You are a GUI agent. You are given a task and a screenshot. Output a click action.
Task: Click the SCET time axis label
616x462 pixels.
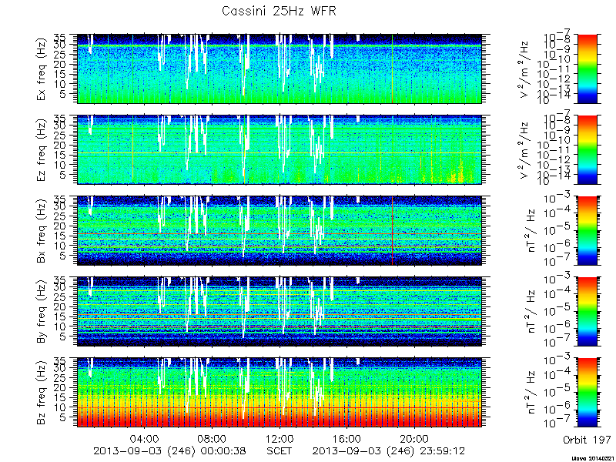[x=279, y=451]
